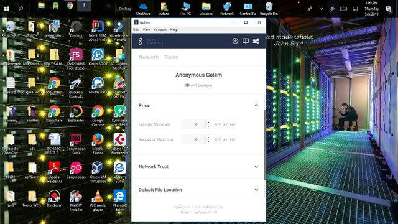Open the Cubase LE Elements shortcut
This screenshot has width=398, height=224.
pos(119,144)
